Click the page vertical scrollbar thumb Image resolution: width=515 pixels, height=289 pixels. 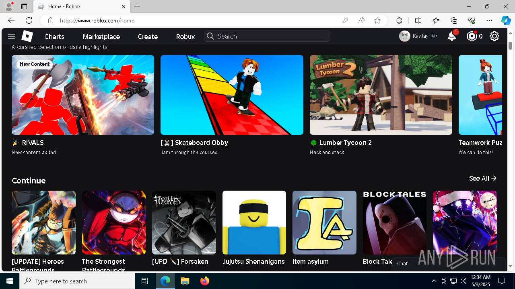coord(510,46)
